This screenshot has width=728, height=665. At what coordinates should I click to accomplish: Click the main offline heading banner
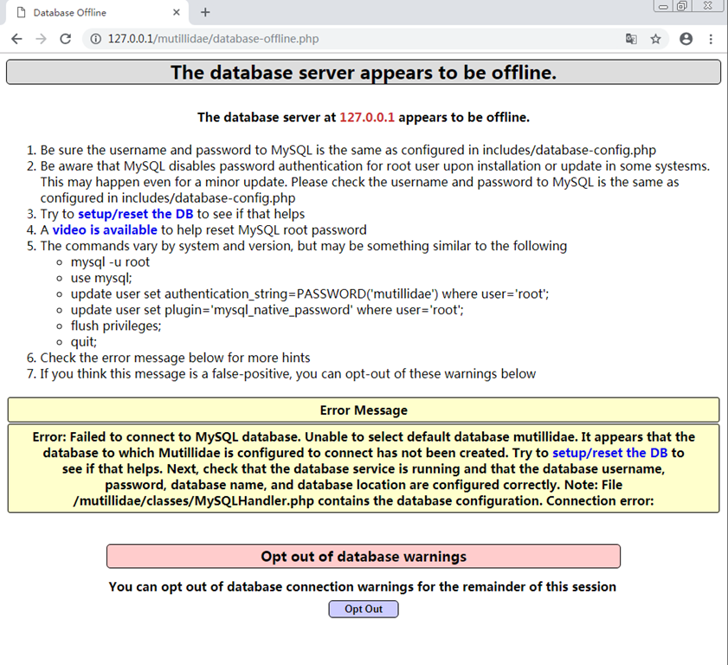click(364, 73)
